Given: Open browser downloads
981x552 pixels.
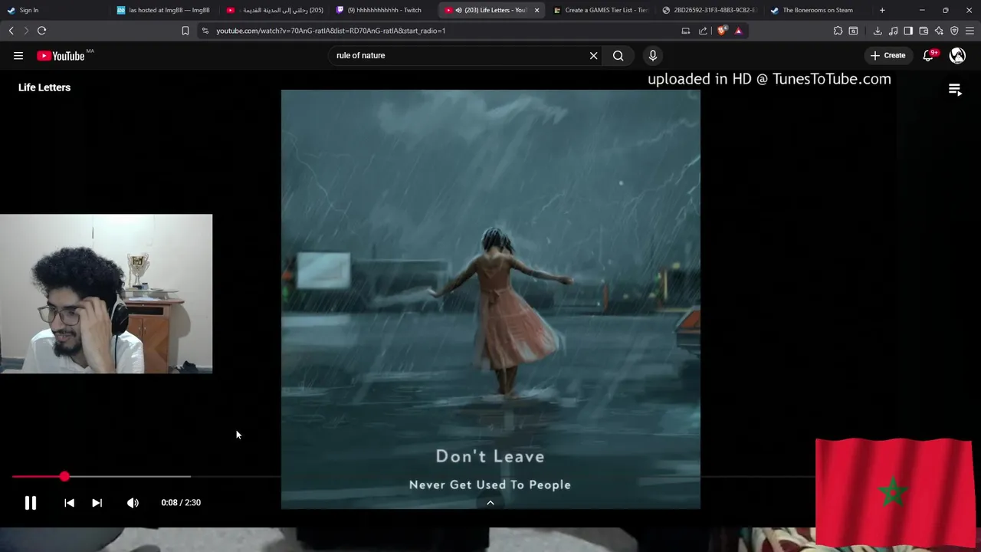Looking at the screenshot, I should [878, 31].
